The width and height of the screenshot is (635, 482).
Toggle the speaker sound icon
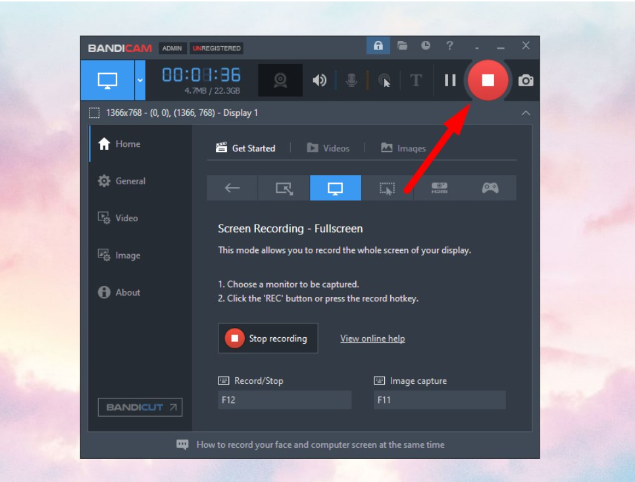tap(320, 80)
